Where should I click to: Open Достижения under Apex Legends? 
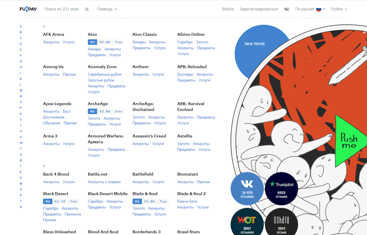54,117
